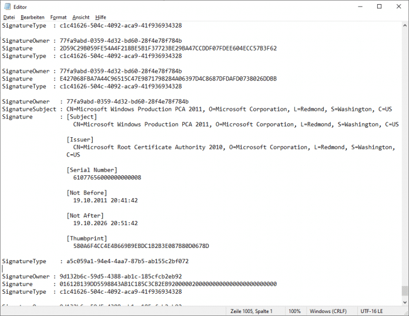409x316 pixels.
Task: Click the scrollbar up arrow
Action: pos(404,26)
